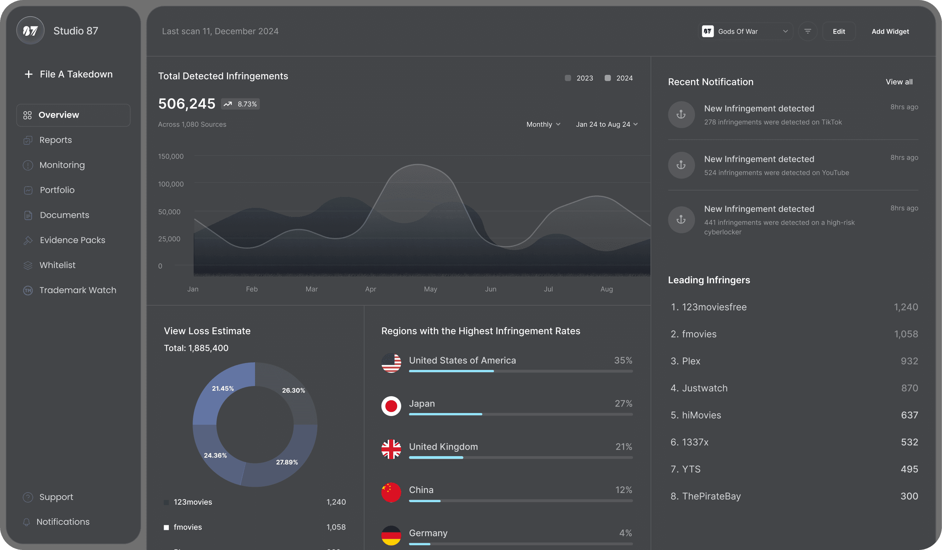The width and height of the screenshot is (942, 550).
Task: Toggle the fmovies legend marker
Action: pyautogui.click(x=166, y=528)
